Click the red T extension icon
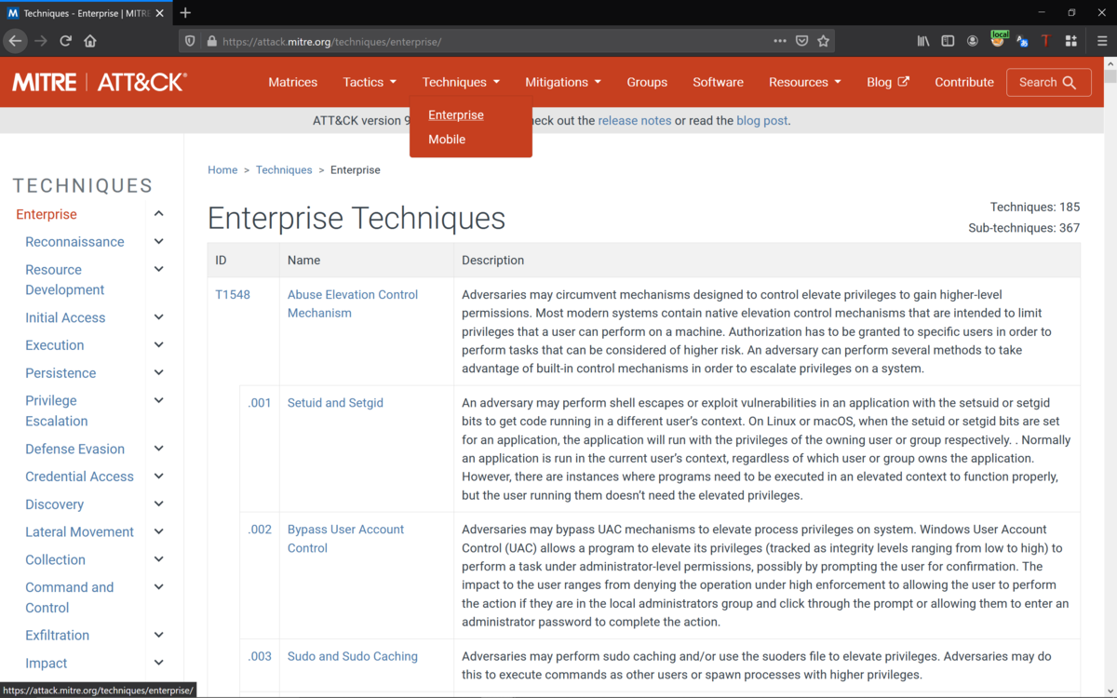1117x698 pixels. pos(1046,41)
